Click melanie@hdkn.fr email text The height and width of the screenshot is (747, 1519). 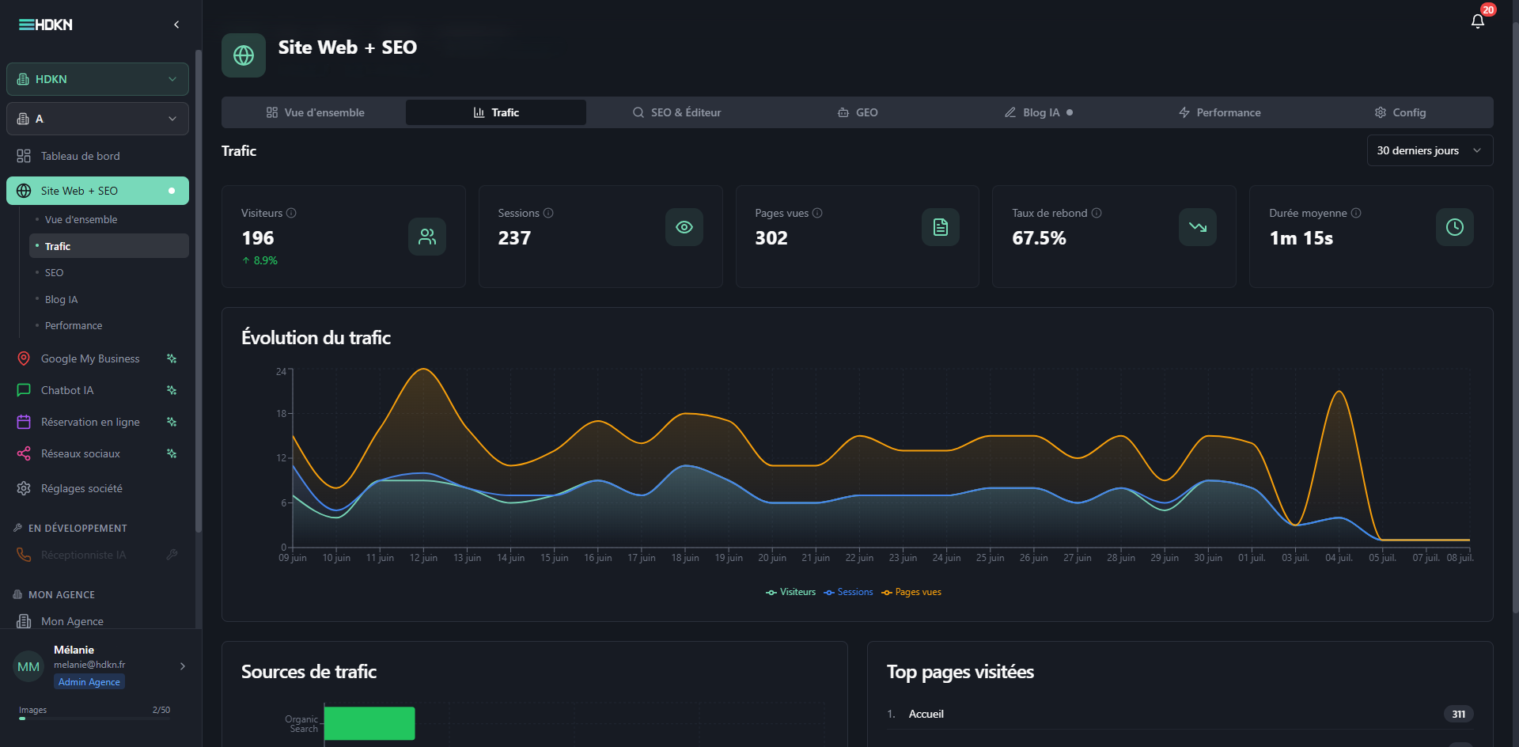click(x=89, y=665)
